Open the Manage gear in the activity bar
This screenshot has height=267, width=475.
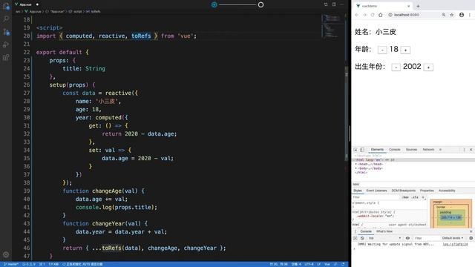click(6, 254)
